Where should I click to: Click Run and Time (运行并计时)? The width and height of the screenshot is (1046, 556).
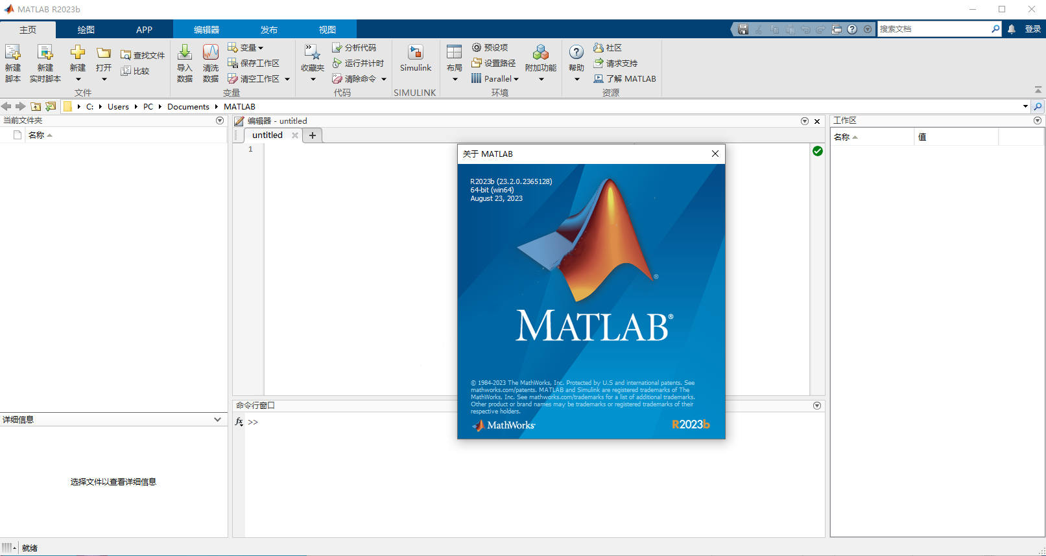(358, 64)
